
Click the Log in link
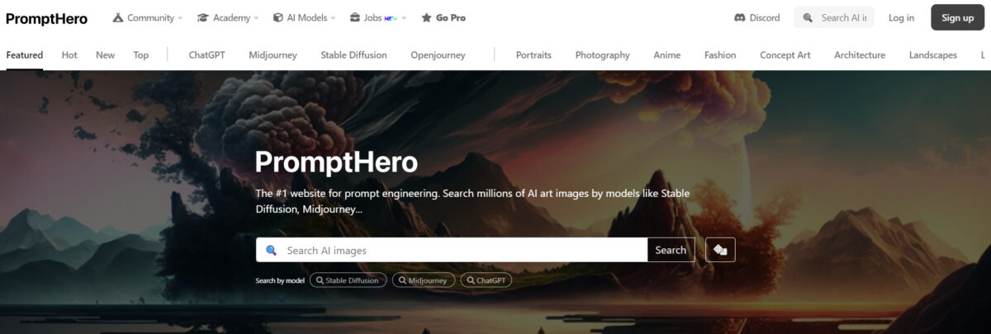(901, 17)
